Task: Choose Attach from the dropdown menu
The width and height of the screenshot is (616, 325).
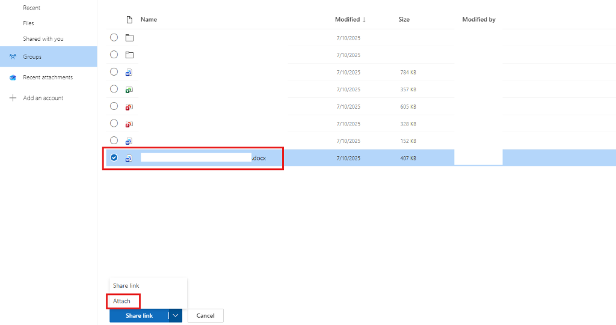Action: click(x=122, y=301)
